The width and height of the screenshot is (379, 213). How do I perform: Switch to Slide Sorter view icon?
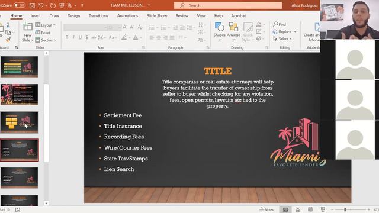[x=298, y=209]
